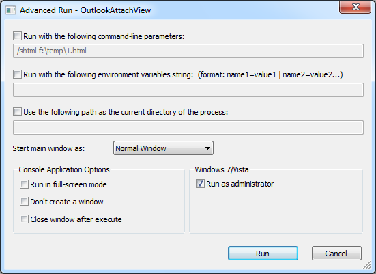Click the dropdown arrow beside Normal Window
This screenshot has height=274, width=376.
pos(207,148)
